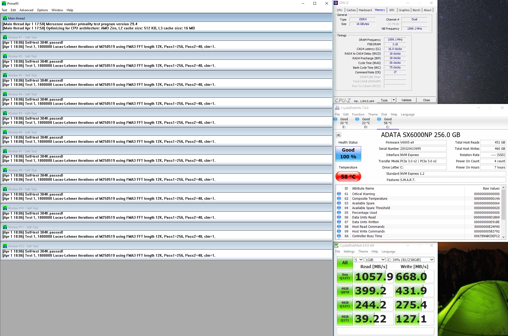Screen dimensions: 508x336
Task: Start the 4KiB Q32T1 benchmark
Action: [345, 305]
